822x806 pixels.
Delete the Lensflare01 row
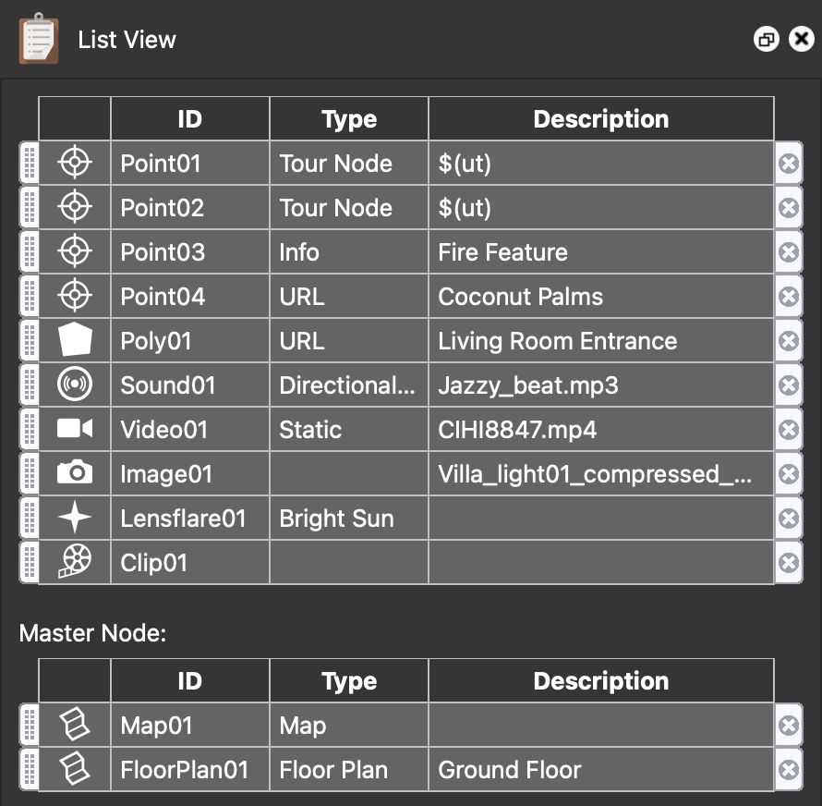(x=788, y=519)
